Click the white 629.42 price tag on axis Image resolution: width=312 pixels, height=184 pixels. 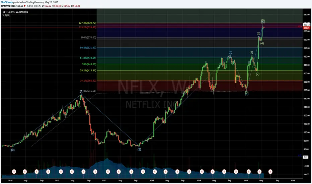306,25
